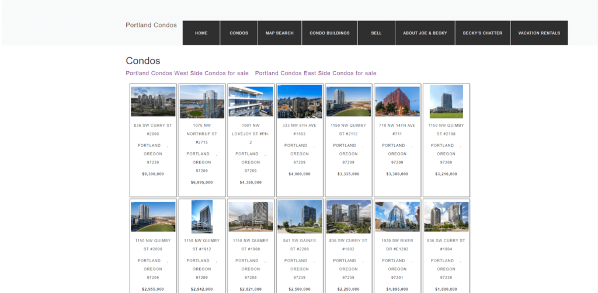Click address 836 SW Curry St #1802
Viewport: 598px width, 293px height.
click(348, 245)
